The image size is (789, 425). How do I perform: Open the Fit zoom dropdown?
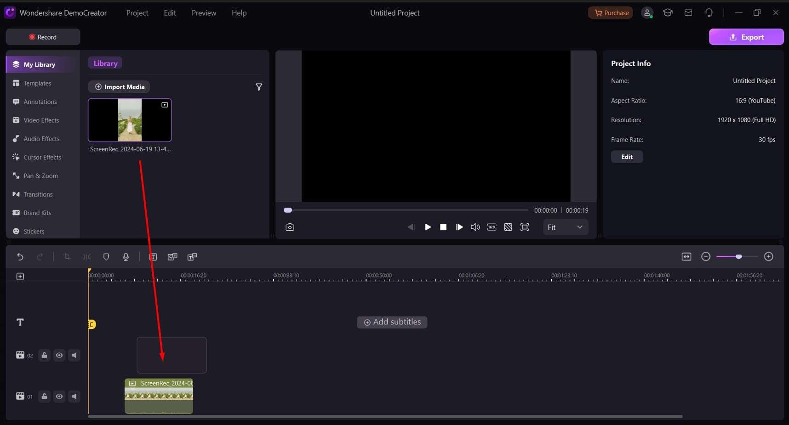coord(566,227)
